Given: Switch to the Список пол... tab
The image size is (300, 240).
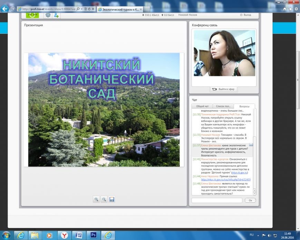Looking at the screenshot, I should pos(223,106).
